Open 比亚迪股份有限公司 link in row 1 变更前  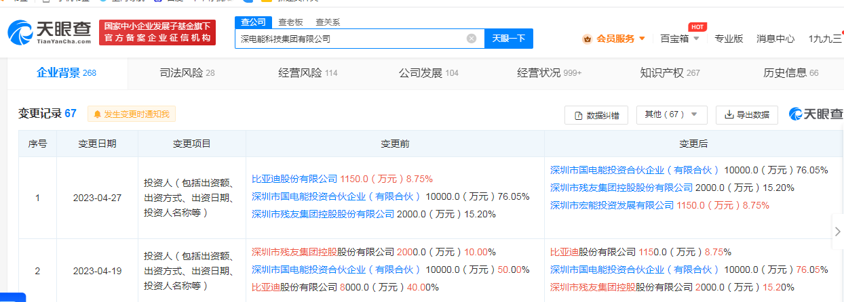point(294,179)
